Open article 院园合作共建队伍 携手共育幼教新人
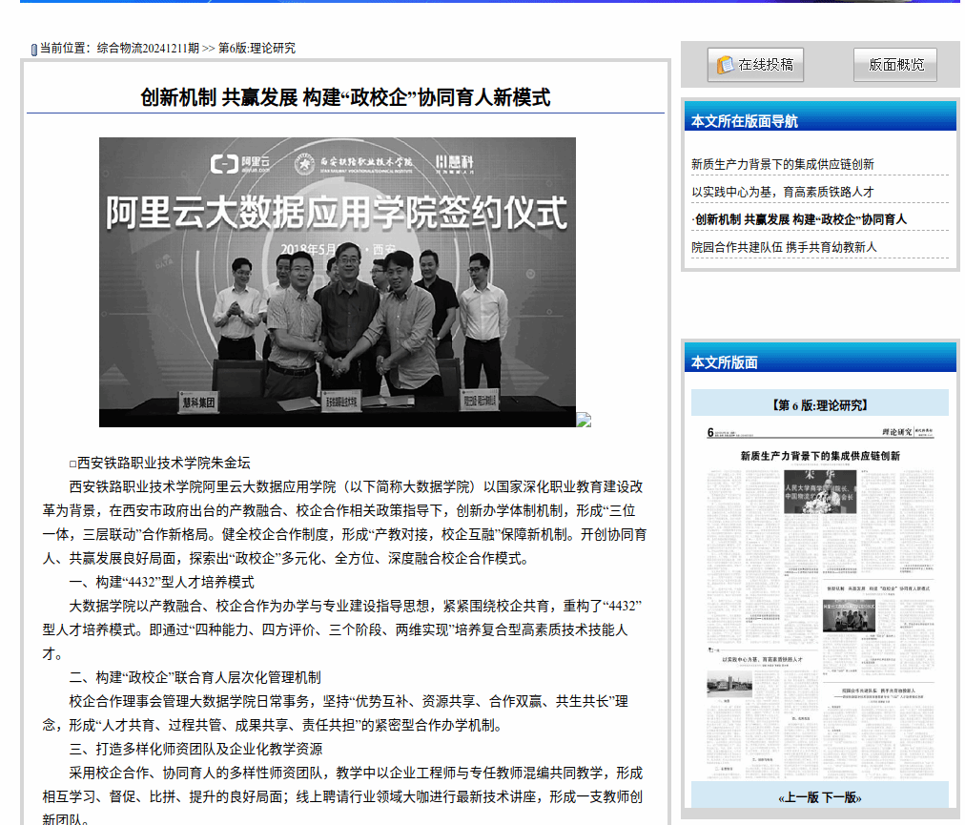Viewport: 965px width, 825px height. click(783, 247)
